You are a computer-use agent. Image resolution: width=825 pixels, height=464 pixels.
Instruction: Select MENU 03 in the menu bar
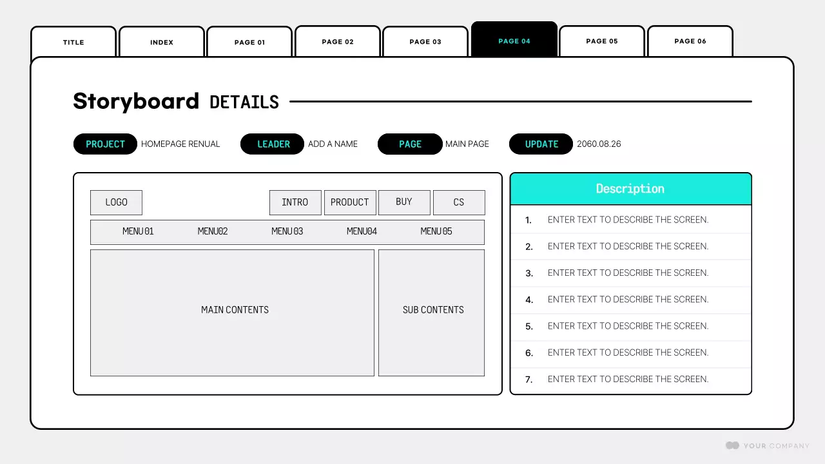tap(287, 231)
